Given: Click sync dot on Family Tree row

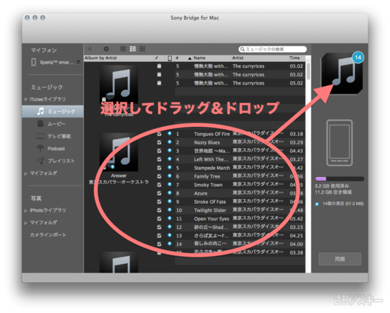Looking at the screenshot, I should [x=170, y=176].
